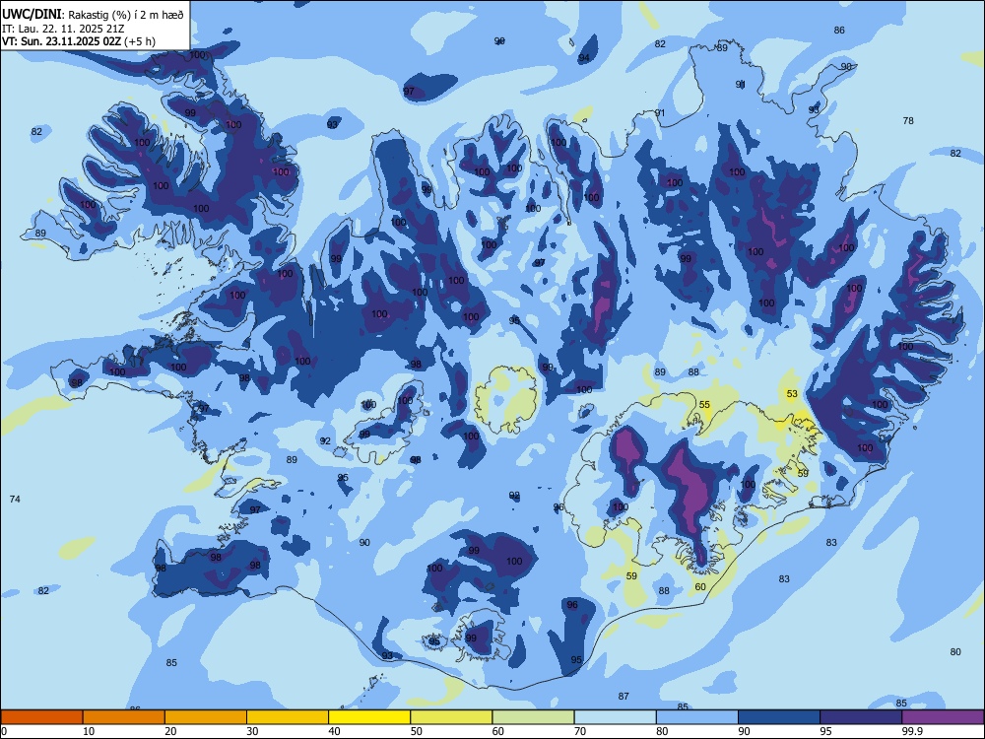Image resolution: width=985 pixels, height=739 pixels.
Task: Click the map value '78' offshore
Action: (908, 120)
